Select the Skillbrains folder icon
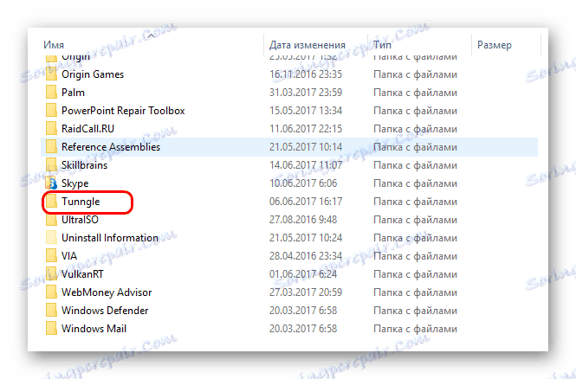The width and height of the screenshot is (576, 379). tap(51, 165)
